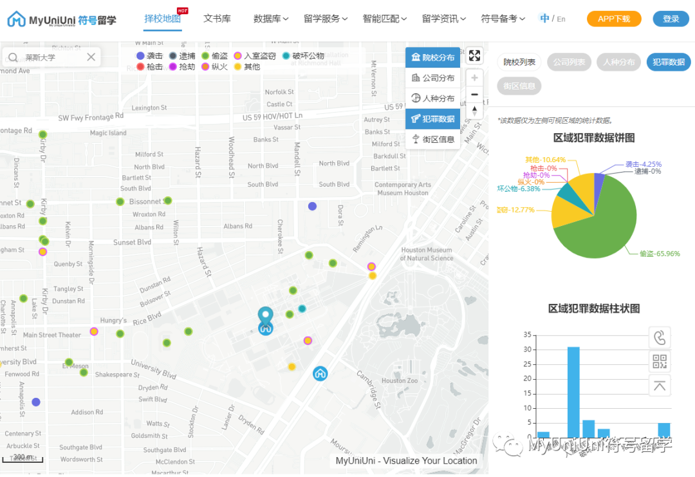Expand 智能匹配 dropdown
Screen dimensions: 695x477
384,19
